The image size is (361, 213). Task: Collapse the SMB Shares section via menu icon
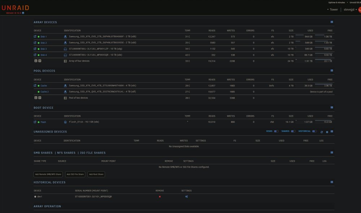332,152
